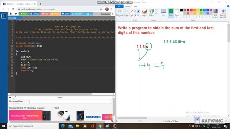Select the Color picker eyedropper tool

135,15
